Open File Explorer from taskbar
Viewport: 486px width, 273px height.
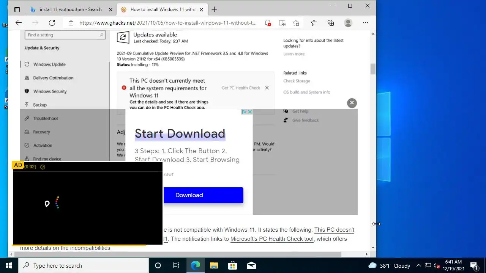click(214, 266)
